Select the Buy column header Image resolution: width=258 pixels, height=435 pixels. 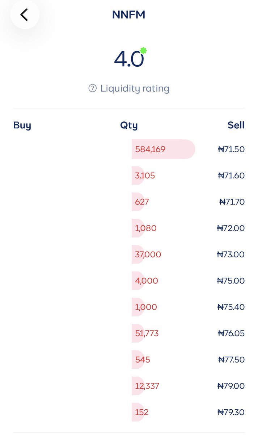tap(22, 125)
